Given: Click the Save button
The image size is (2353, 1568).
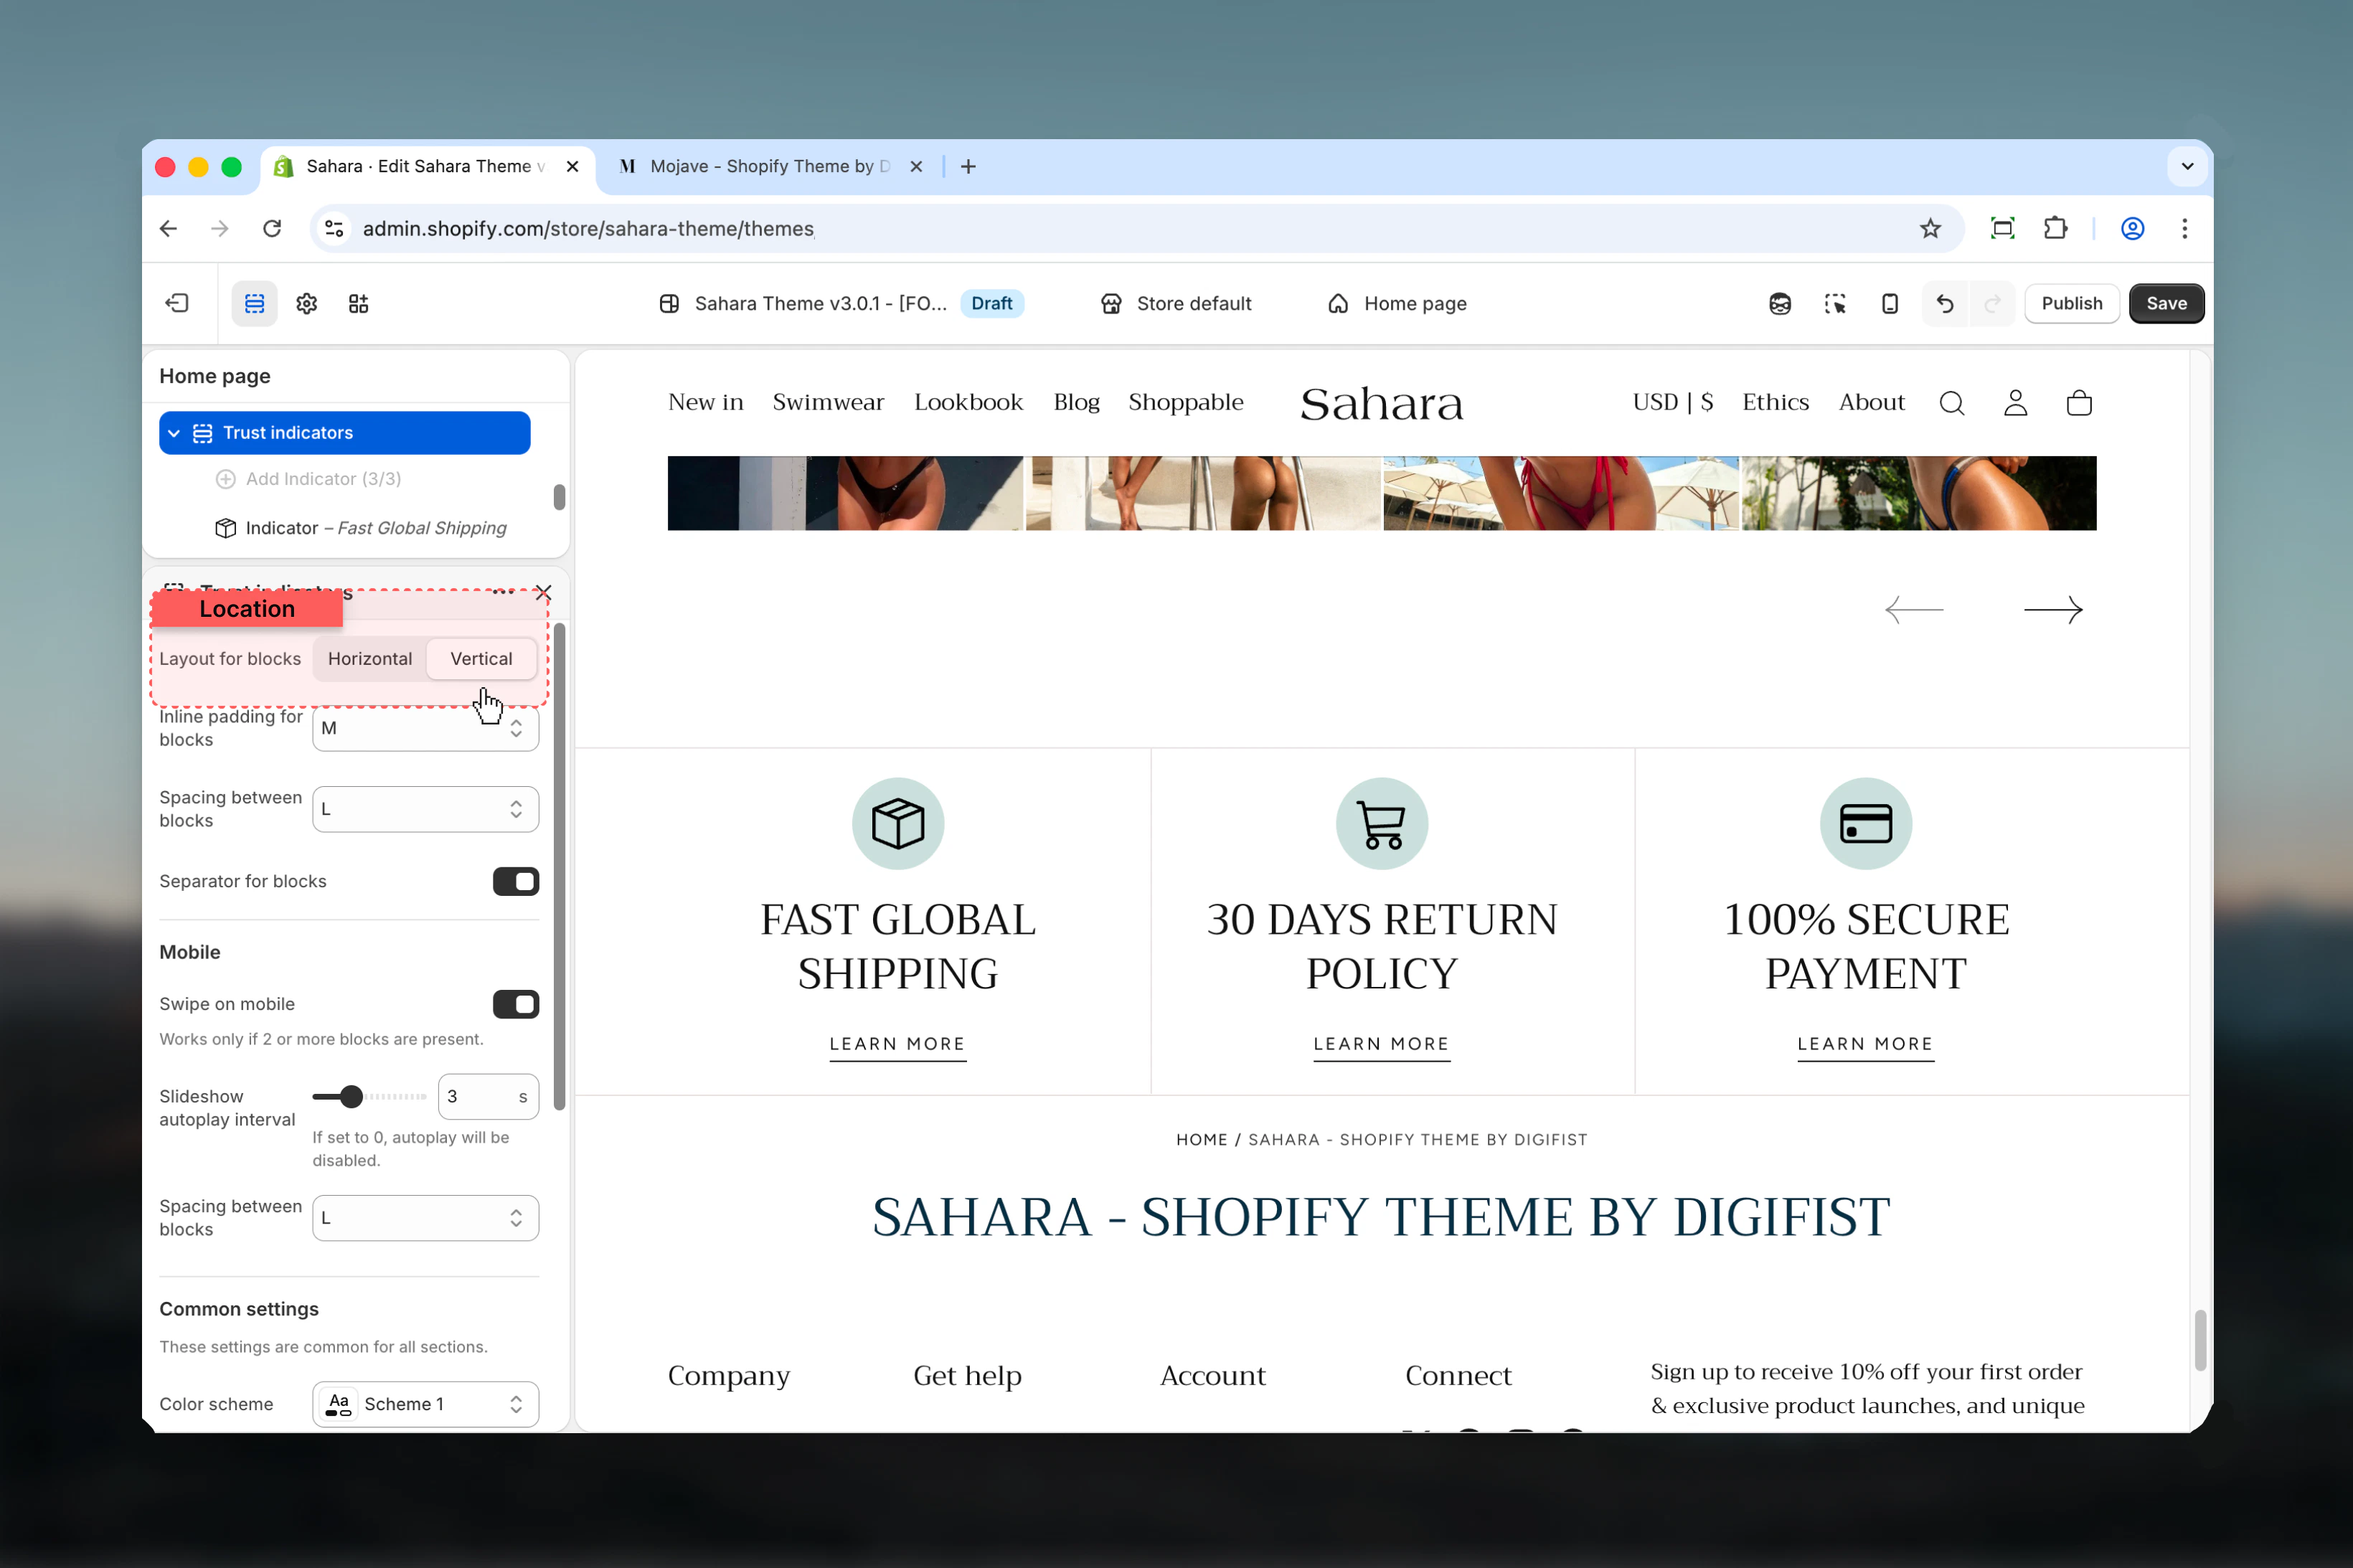Looking at the screenshot, I should (2166, 303).
